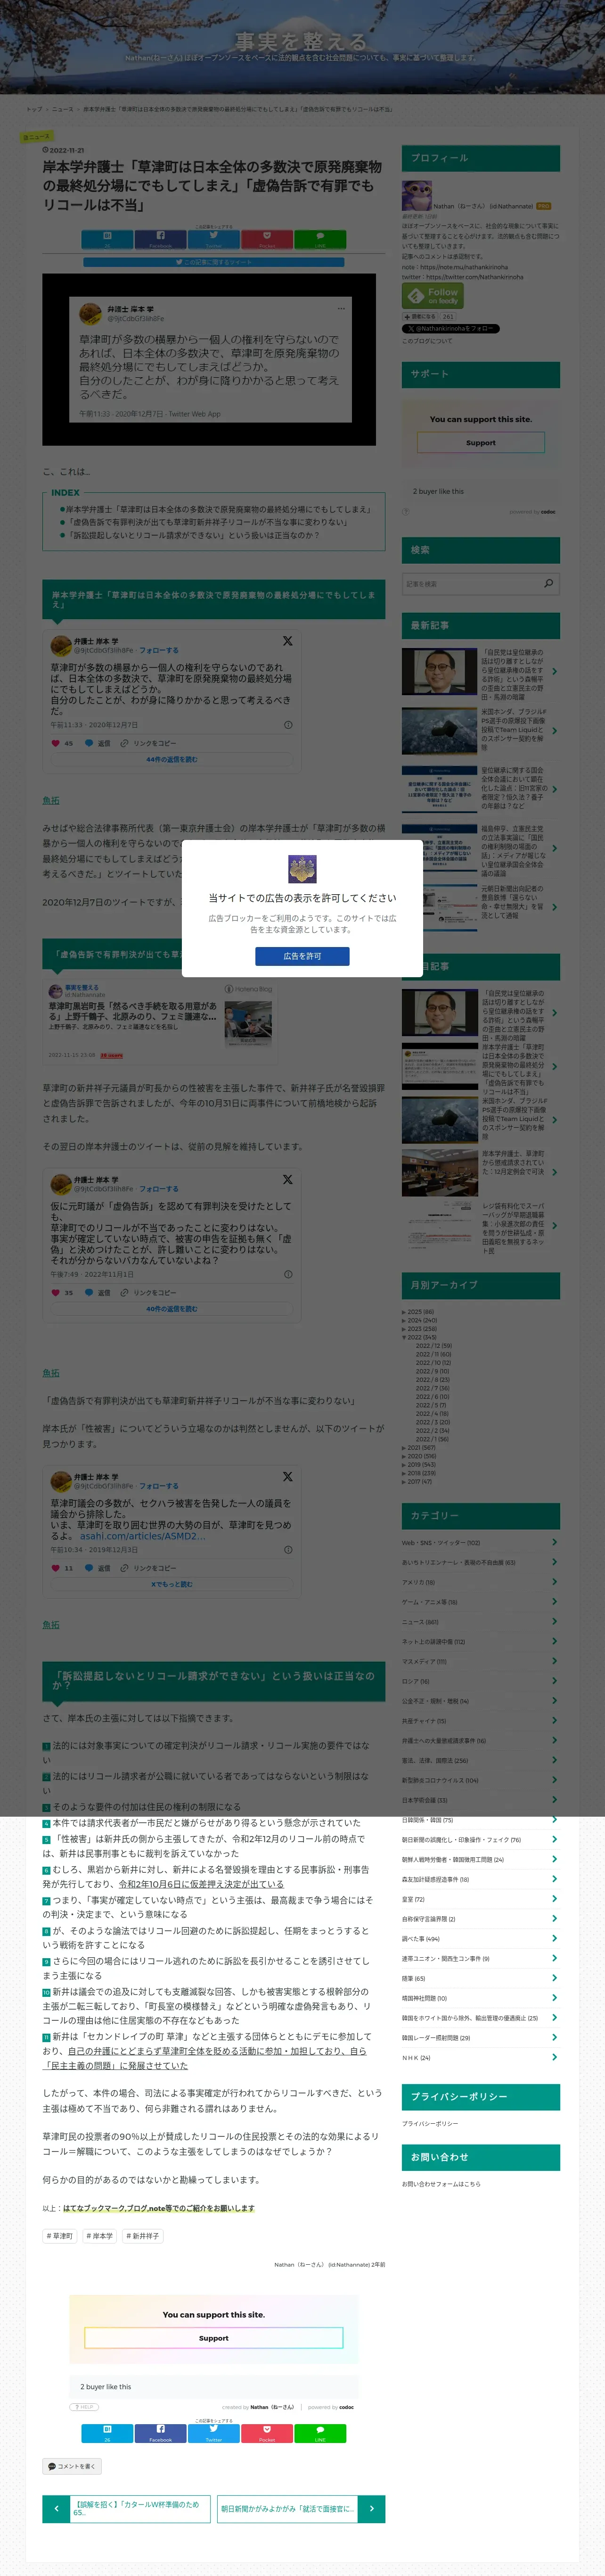Expand the 2018 (239) archive year

[404, 1473]
